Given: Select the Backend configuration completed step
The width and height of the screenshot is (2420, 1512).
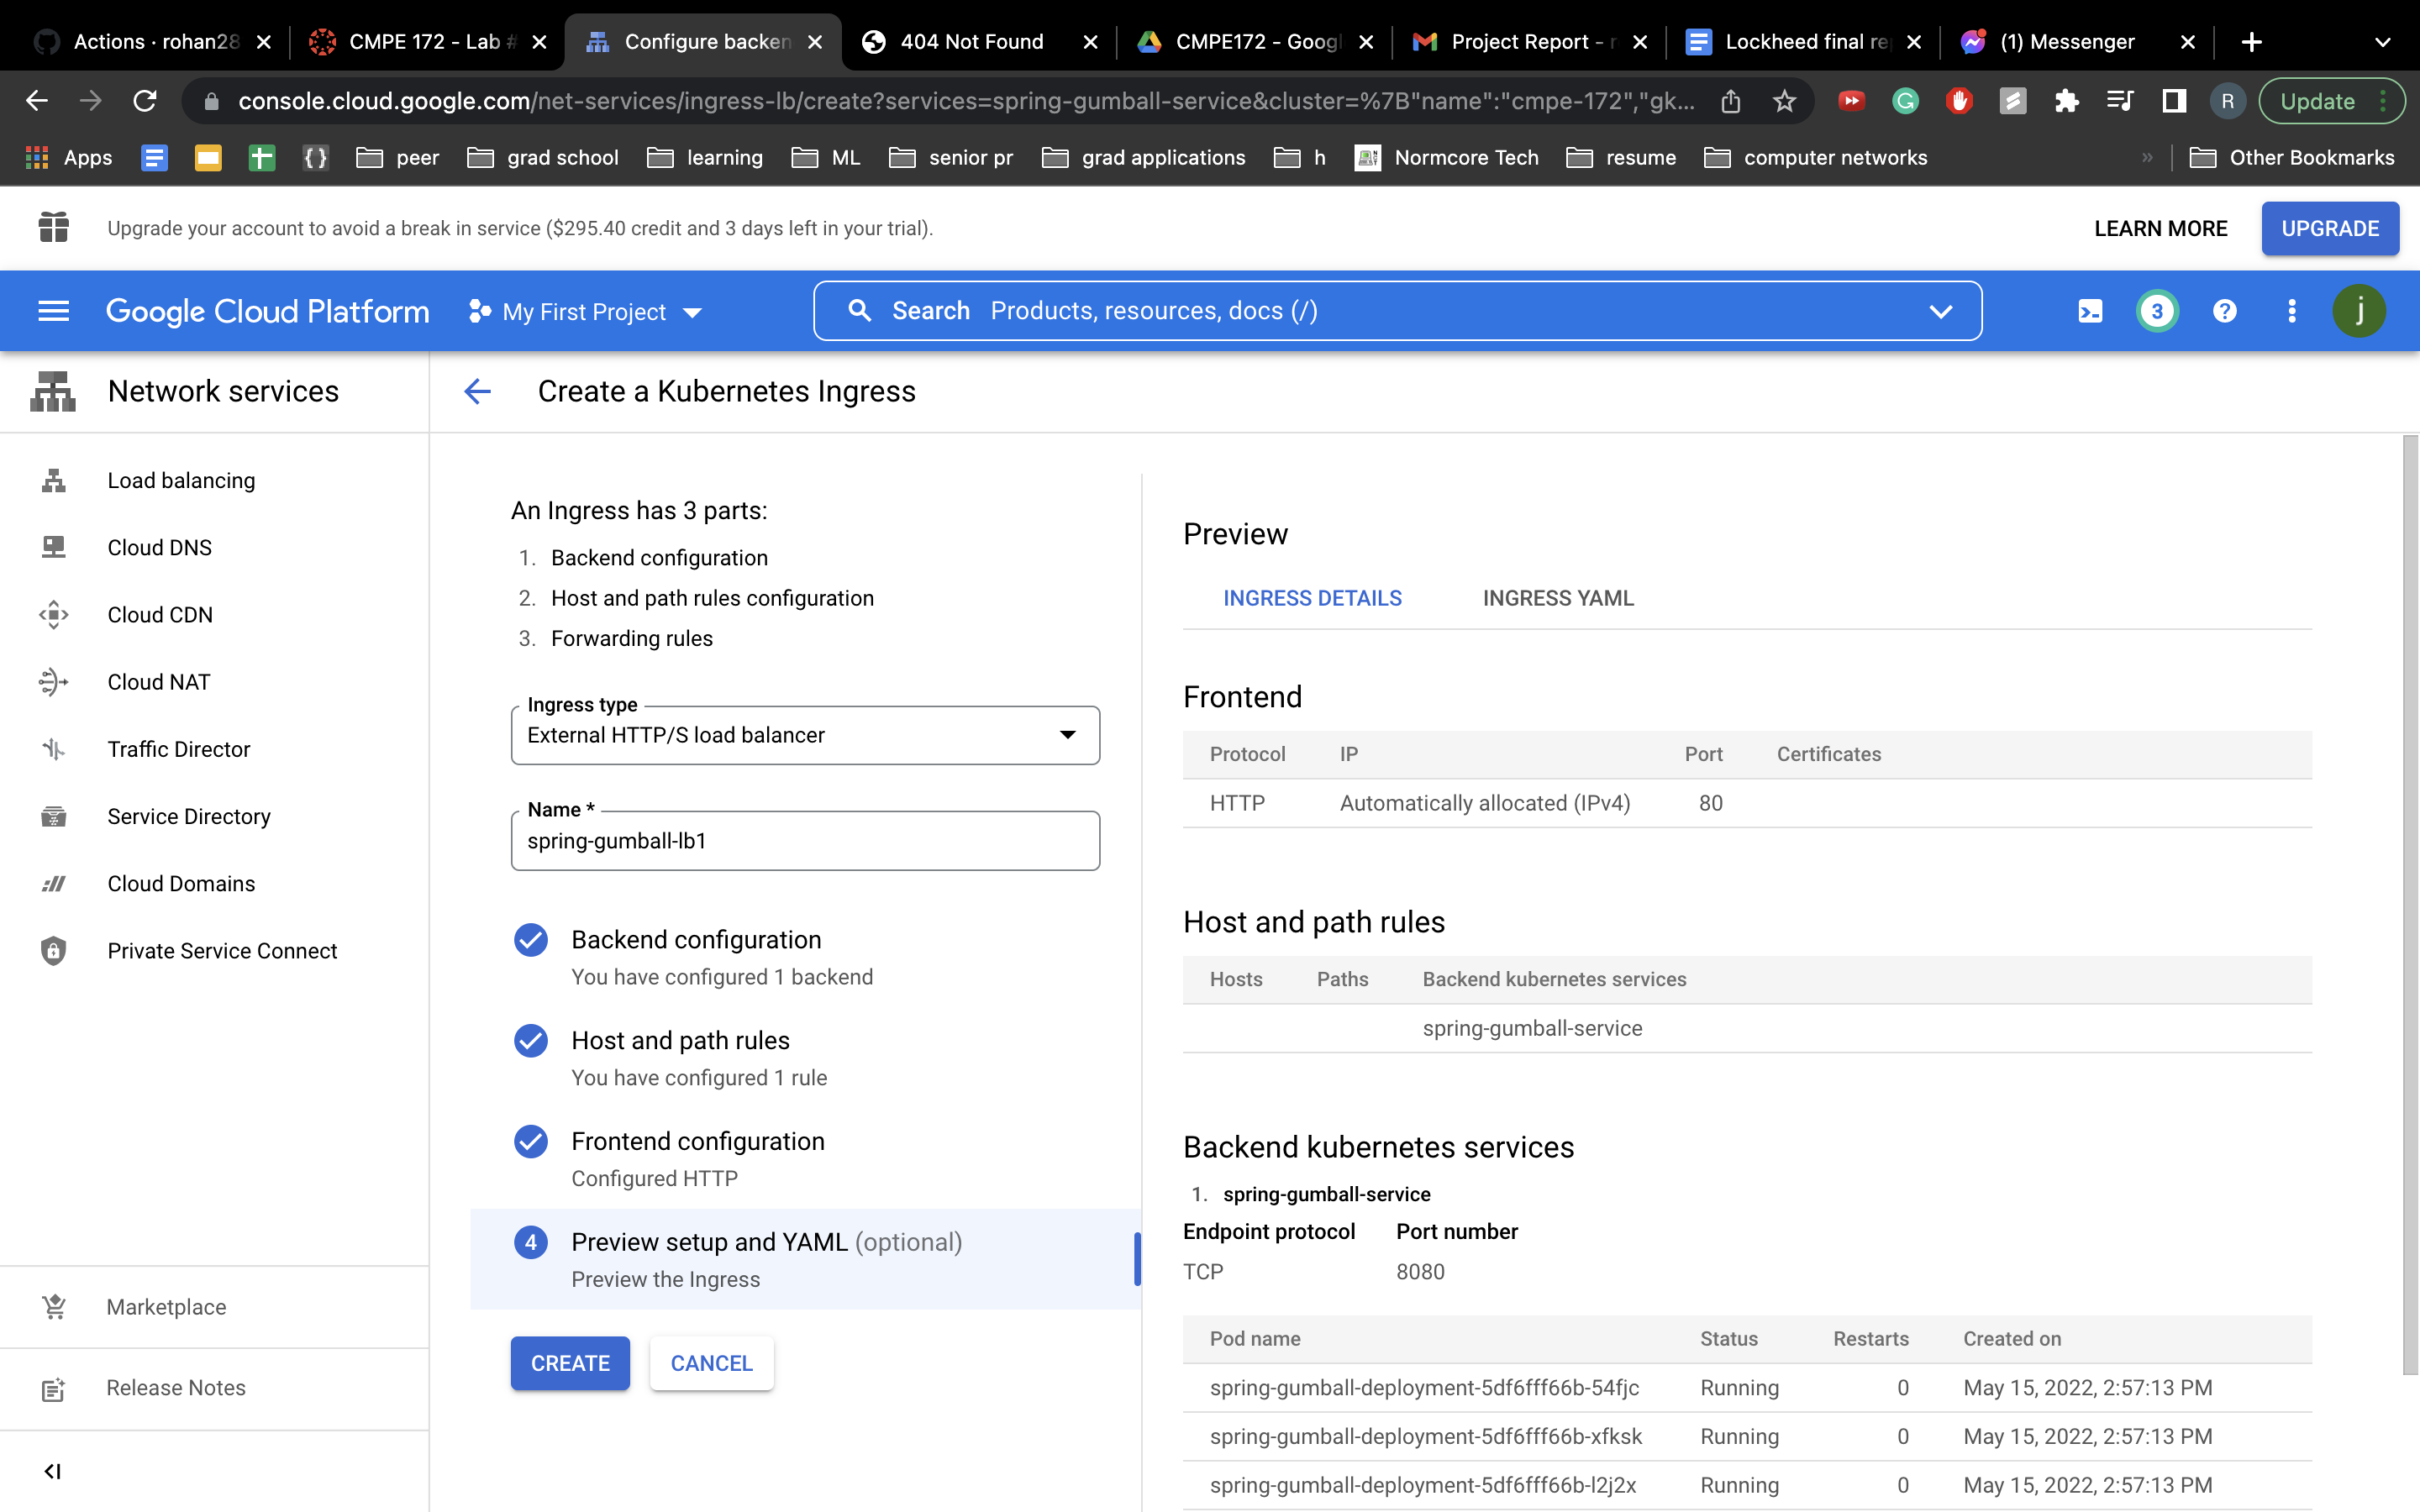Looking at the screenshot, I should point(696,940).
